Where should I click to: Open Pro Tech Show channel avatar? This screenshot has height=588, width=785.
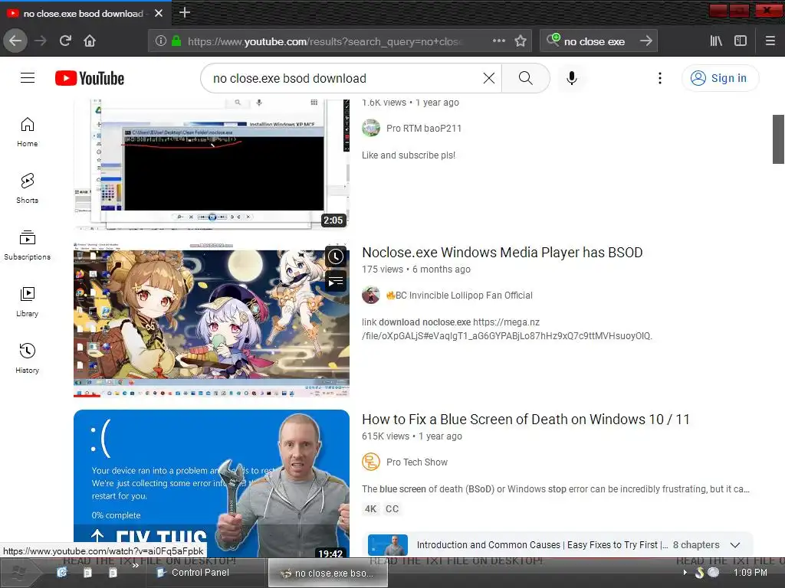click(371, 462)
